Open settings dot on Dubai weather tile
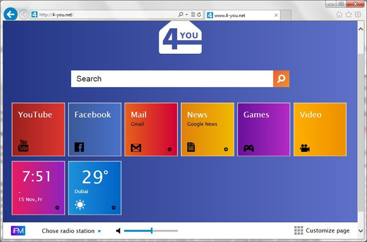Viewport: 367px width, 242px height. coord(113,208)
